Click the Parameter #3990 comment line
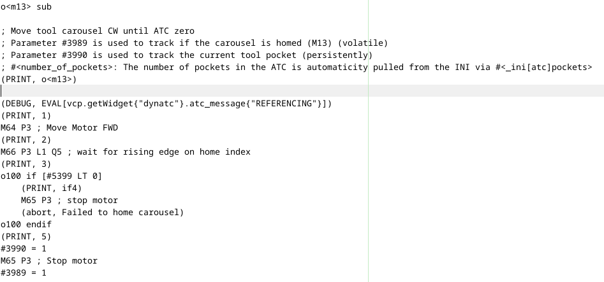This screenshot has width=604, height=282. coord(186,55)
